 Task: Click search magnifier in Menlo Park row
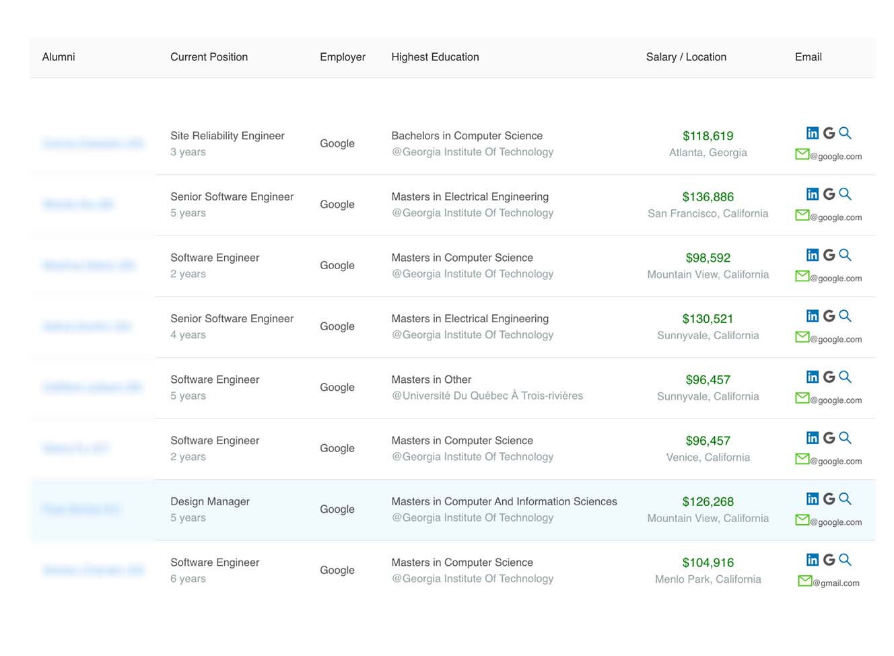click(845, 560)
